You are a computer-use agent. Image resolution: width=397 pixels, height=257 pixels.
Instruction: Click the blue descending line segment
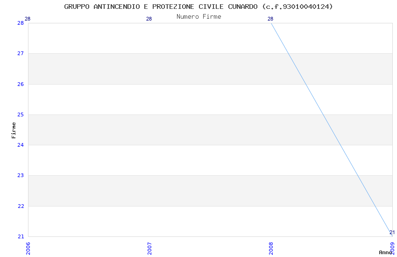332,129
